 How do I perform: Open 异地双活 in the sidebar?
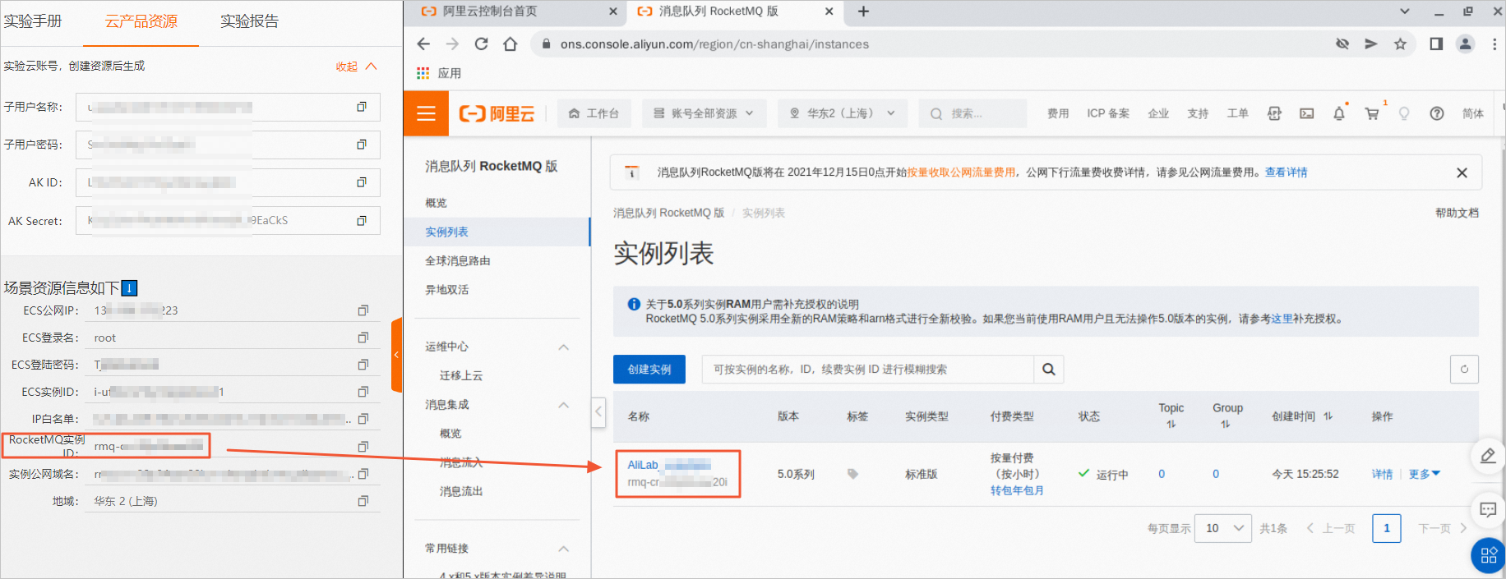[447, 289]
